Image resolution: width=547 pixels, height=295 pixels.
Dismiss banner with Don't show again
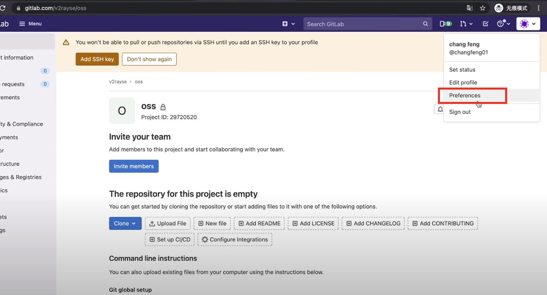[149, 59]
